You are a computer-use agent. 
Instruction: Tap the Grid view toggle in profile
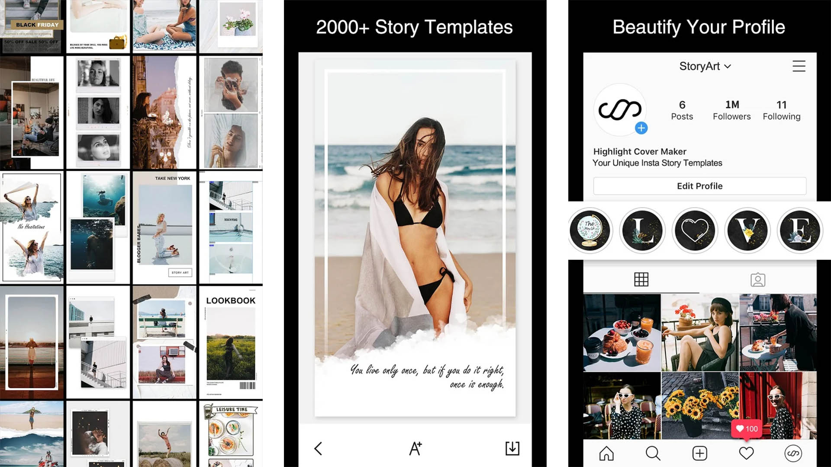pyautogui.click(x=641, y=279)
